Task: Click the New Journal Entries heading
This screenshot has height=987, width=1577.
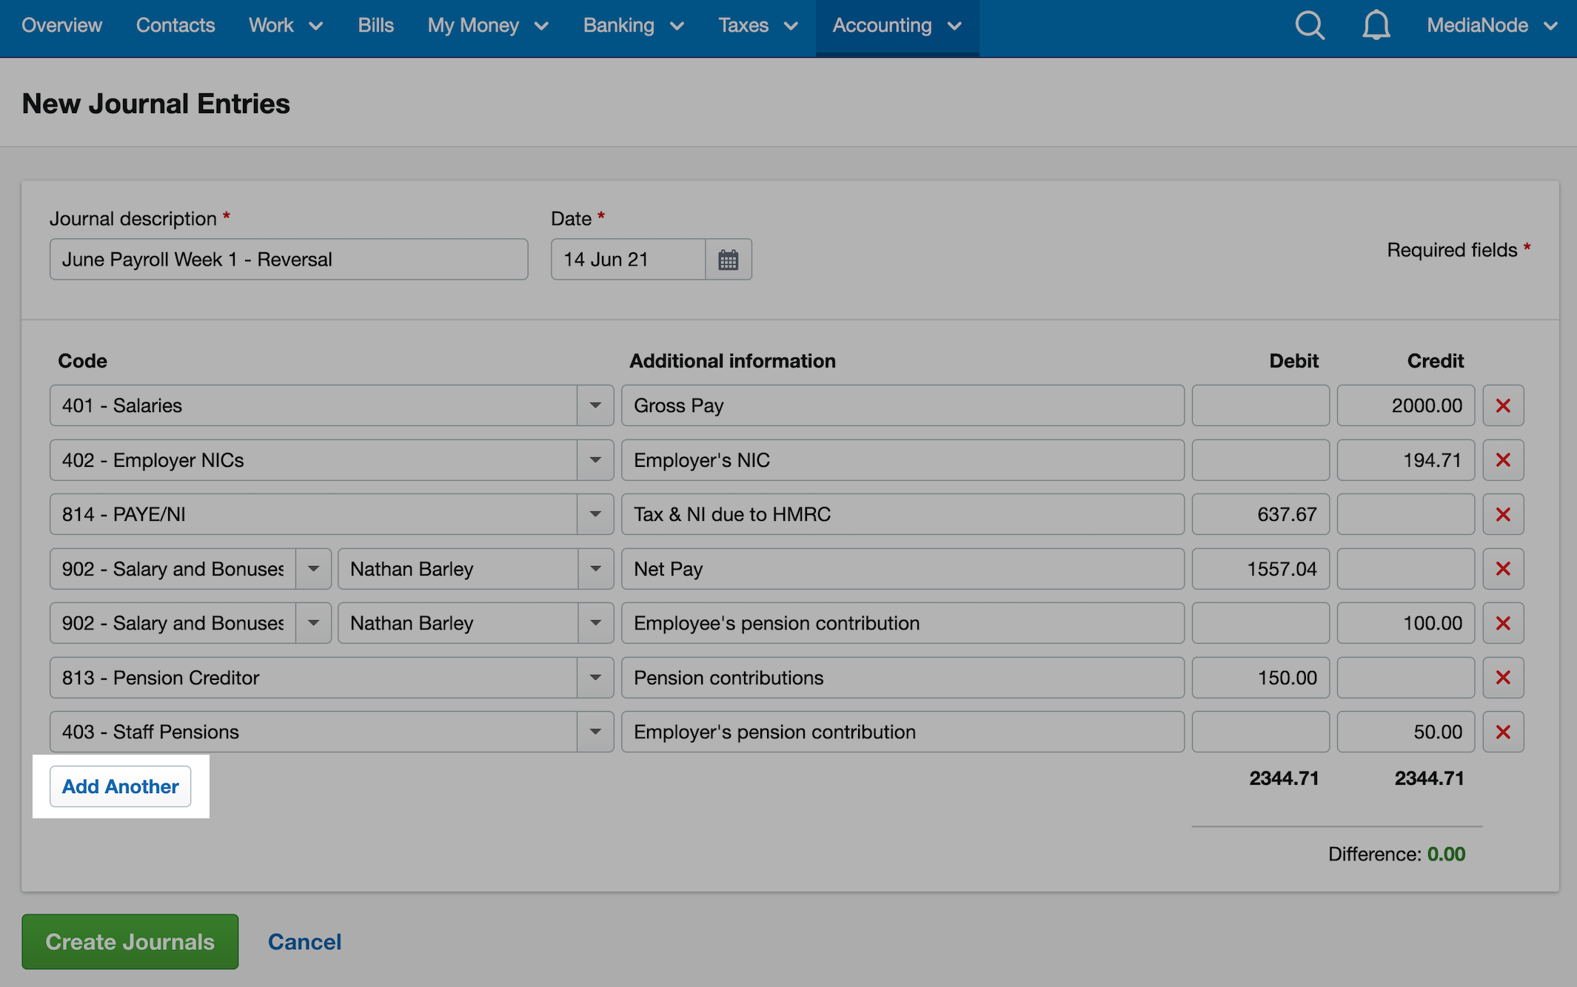Action: point(156,104)
